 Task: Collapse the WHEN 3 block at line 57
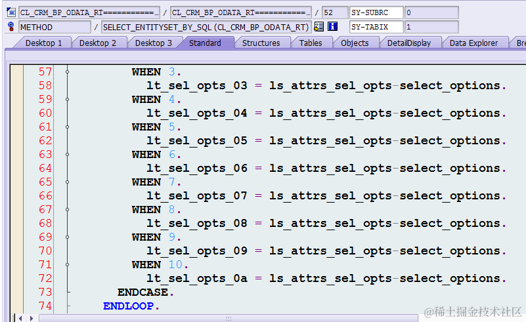click(68, 71)
